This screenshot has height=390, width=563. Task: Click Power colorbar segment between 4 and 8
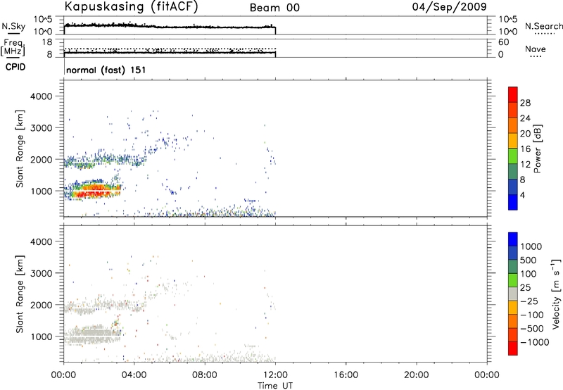tap(513, 187)
